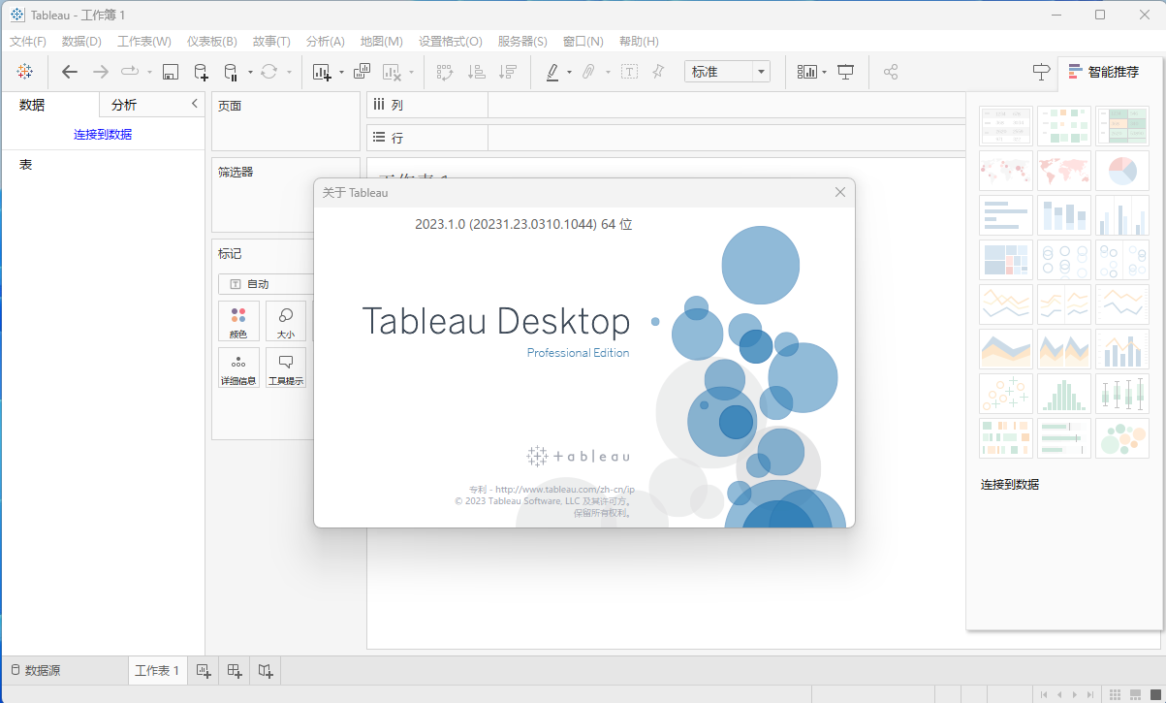The width and height of the screenshot is (1166, 703).
Task: Select the treemap chart thumbnail
Action: pos(1006,260)
